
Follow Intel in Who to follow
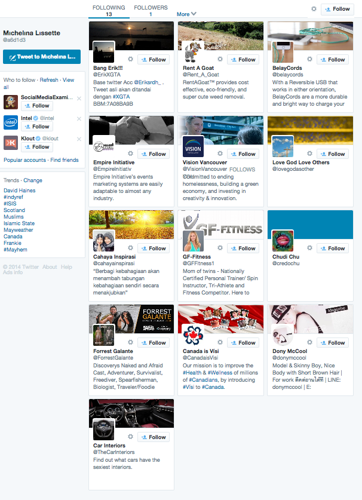[x=37, y=127]
